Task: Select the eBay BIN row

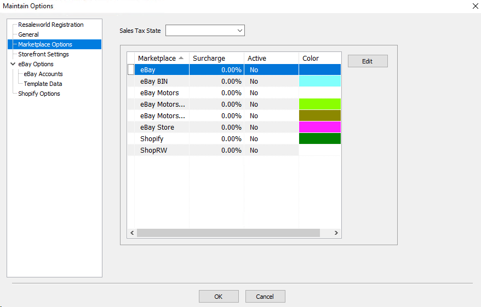Action: coord(234,81)
